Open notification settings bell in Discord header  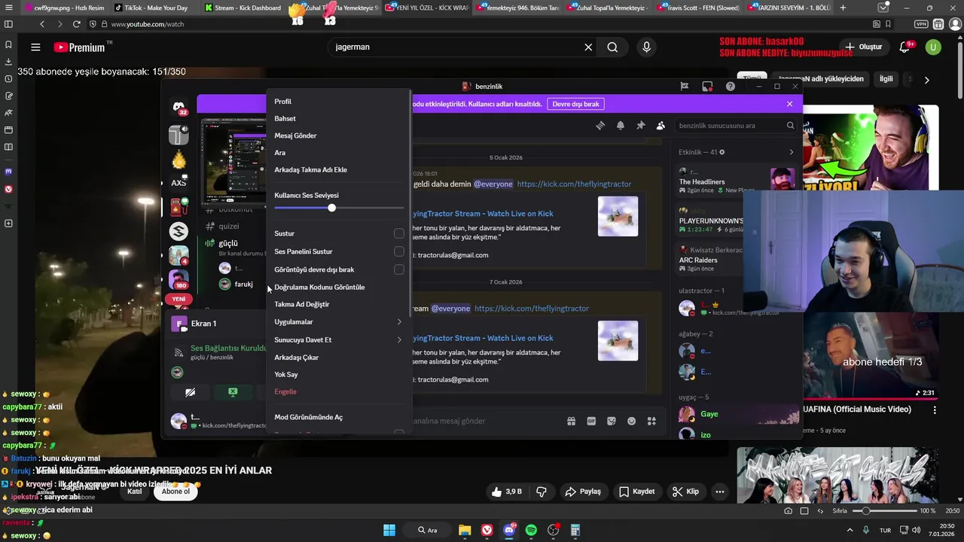[621, 126]
